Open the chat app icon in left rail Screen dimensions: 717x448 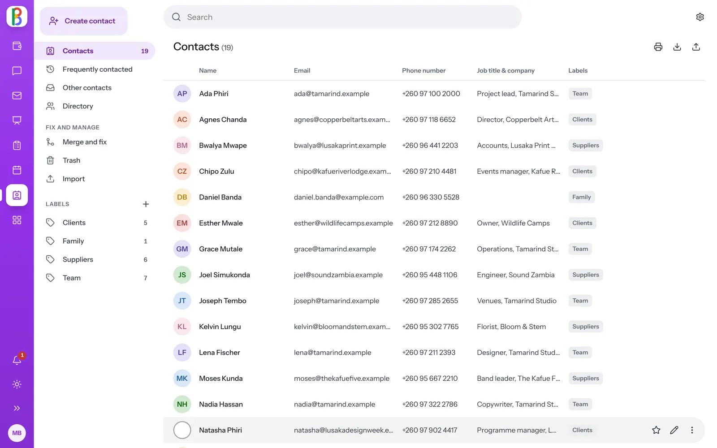point(17,71)
